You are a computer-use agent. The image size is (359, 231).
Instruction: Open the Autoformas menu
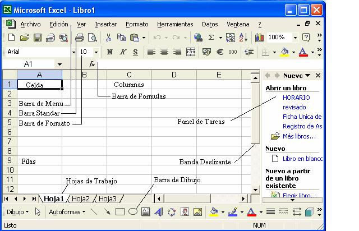pos(67,212)
